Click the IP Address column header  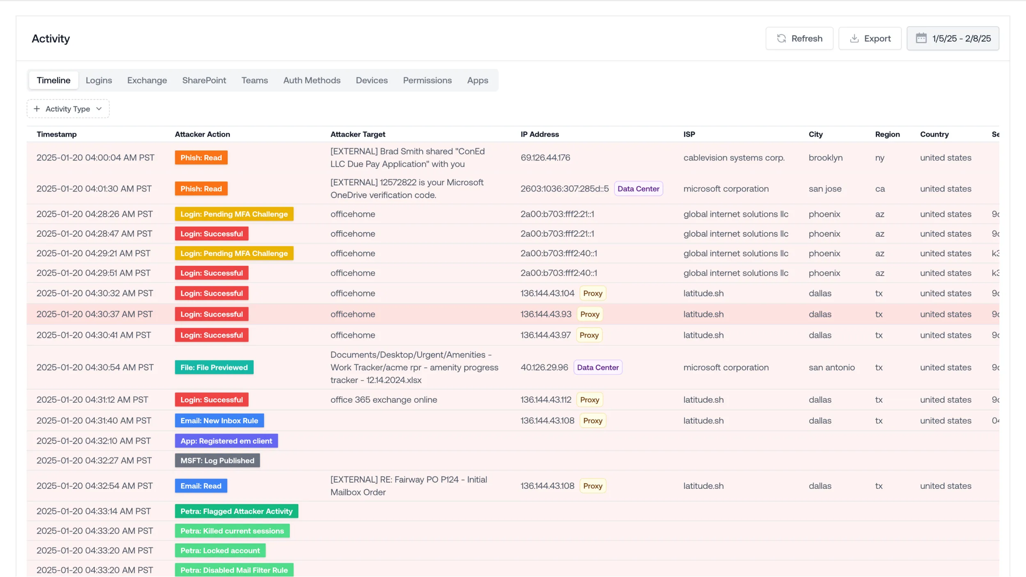[539, 134]
